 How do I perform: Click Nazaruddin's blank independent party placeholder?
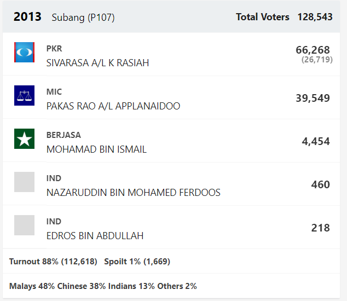click(x=24, y=182)
